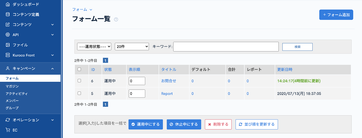This screenshot has width=362, height=138.
Task: Click the shopping cart icon beside EC
Action: 8,130
